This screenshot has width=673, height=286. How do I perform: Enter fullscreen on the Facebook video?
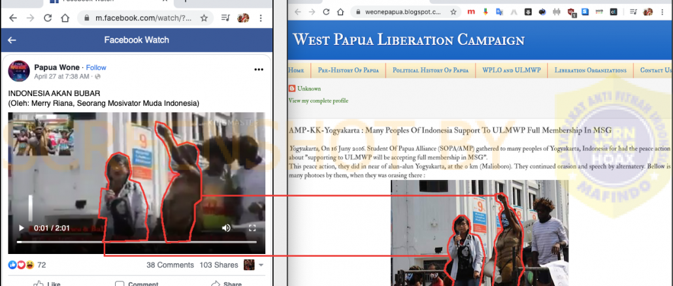point(252,228)
